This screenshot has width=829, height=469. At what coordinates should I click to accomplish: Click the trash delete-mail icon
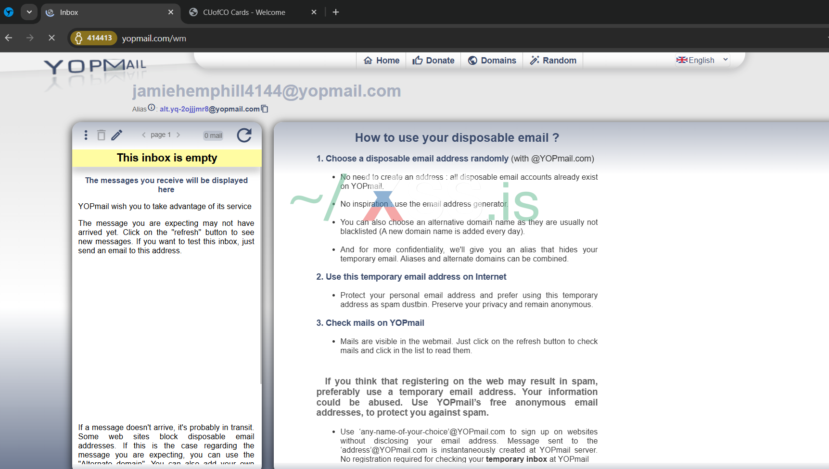pos(101,135)
